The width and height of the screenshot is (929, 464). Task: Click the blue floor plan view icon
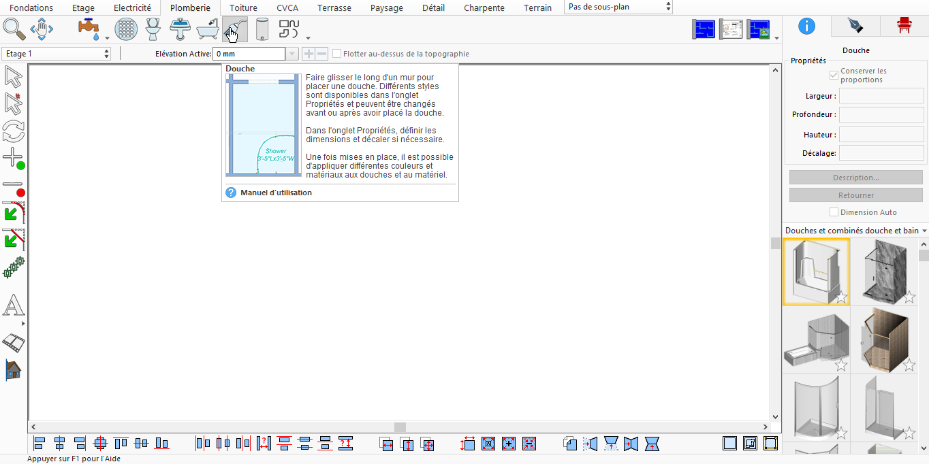pyautogui.click(x=704, y=29)
